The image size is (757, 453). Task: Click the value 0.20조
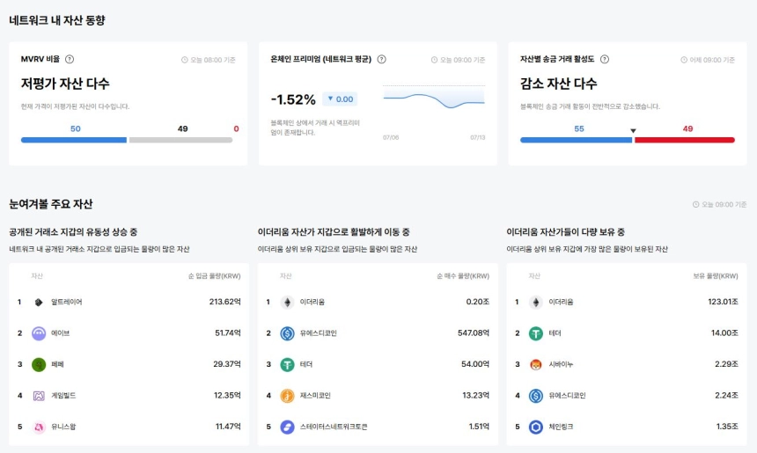[x=478, y=302]
